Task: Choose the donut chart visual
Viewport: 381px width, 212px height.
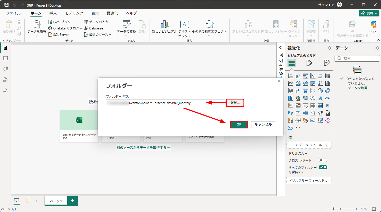Action: pos(327,91)
